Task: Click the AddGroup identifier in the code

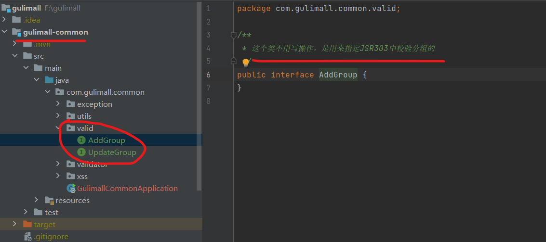Action: click(x=338, y=75)
